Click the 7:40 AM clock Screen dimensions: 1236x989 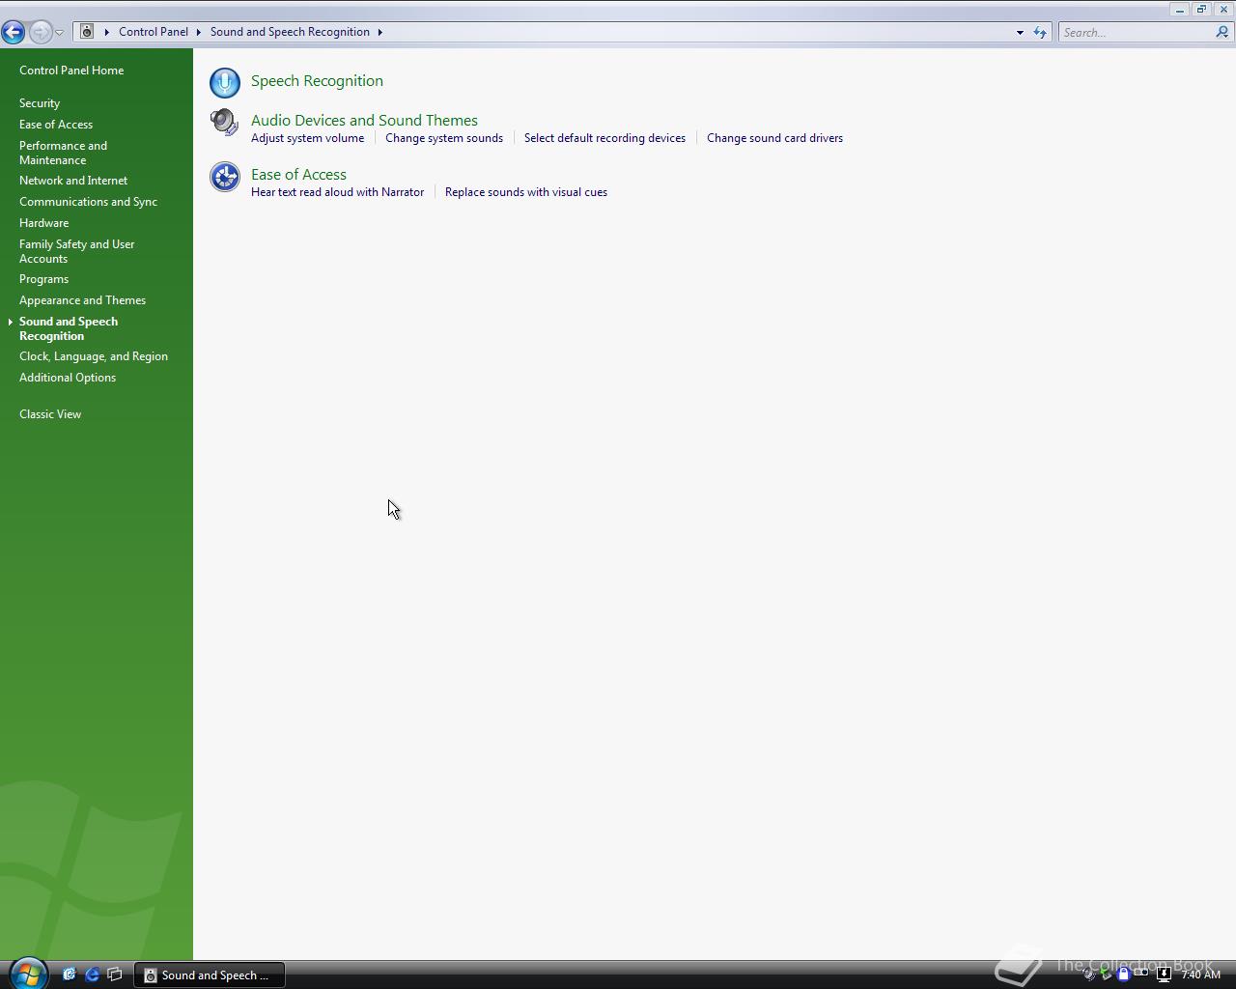1200,975
